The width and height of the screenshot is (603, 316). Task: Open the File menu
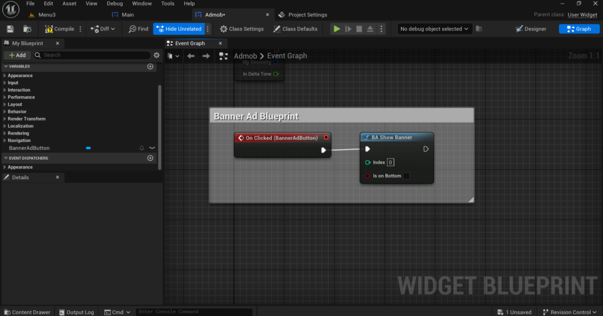[x=31, y=4]
